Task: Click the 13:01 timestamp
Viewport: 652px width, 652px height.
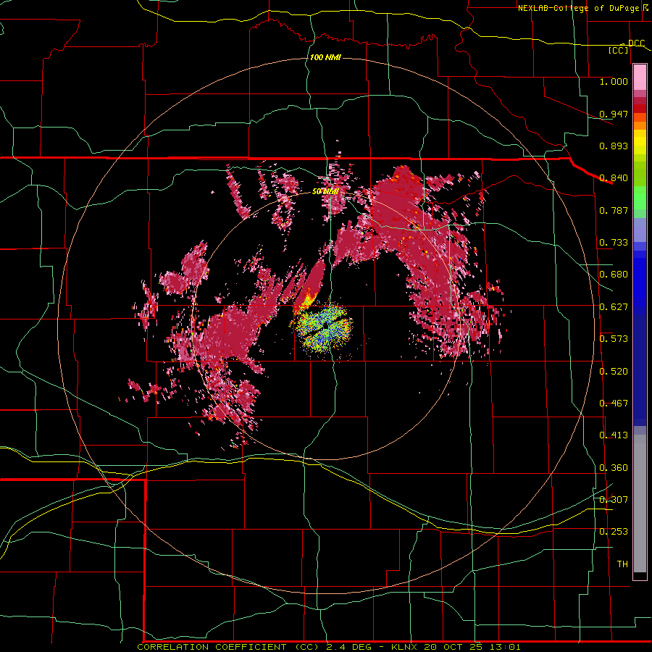Action: tap(504, 647)
